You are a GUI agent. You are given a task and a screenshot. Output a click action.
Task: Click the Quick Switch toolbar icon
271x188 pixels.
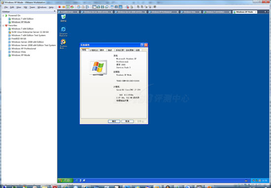pyautogui.click(x=99, y=7)
